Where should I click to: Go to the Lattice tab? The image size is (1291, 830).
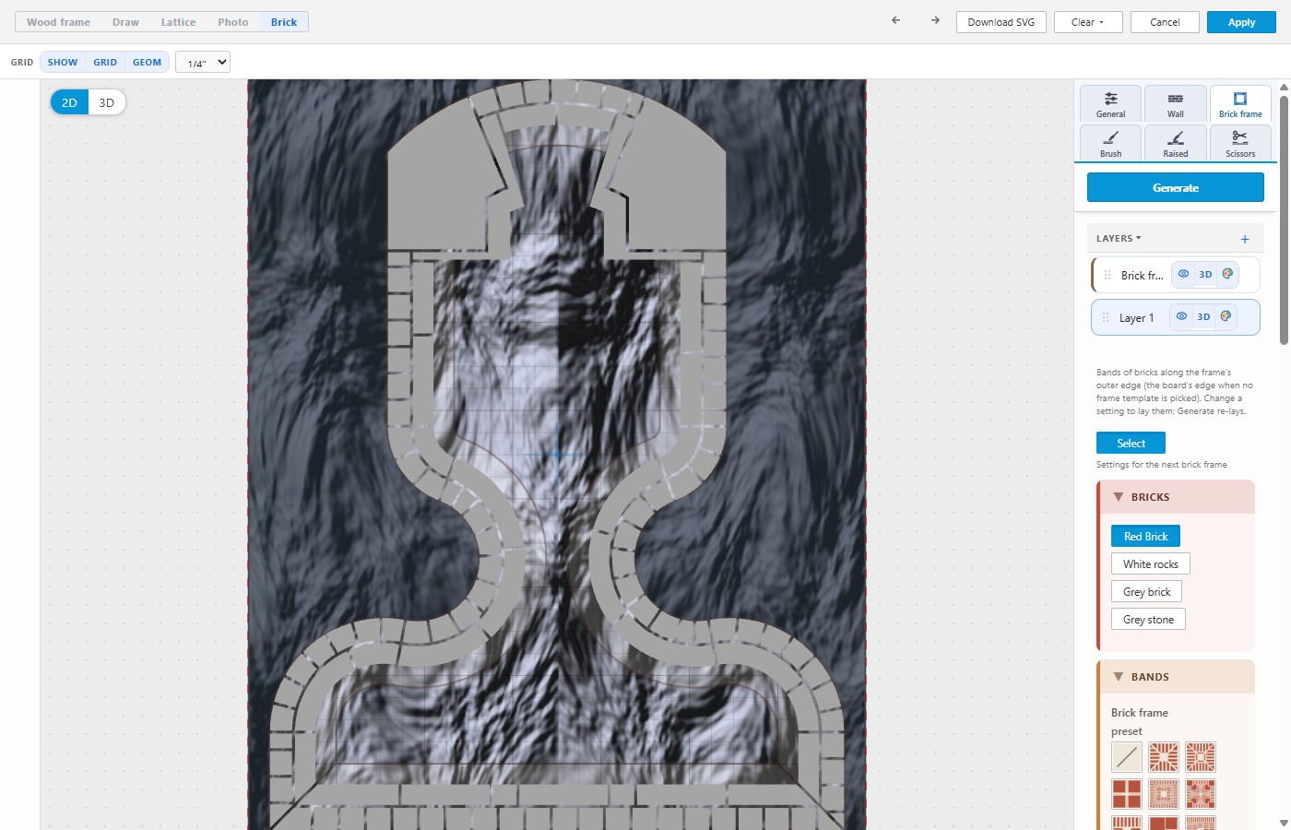178,22
